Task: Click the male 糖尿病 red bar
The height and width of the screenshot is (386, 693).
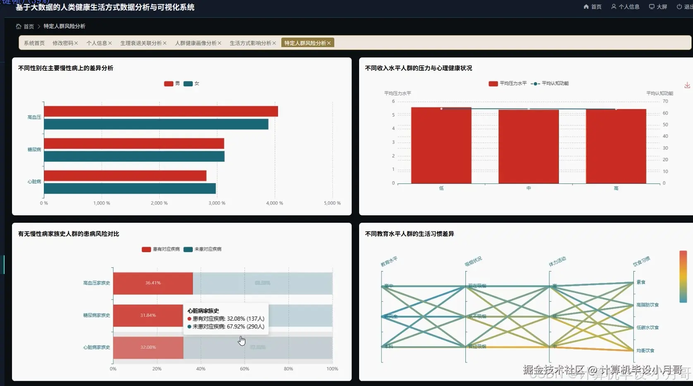Action: click(x=134, y=144)
